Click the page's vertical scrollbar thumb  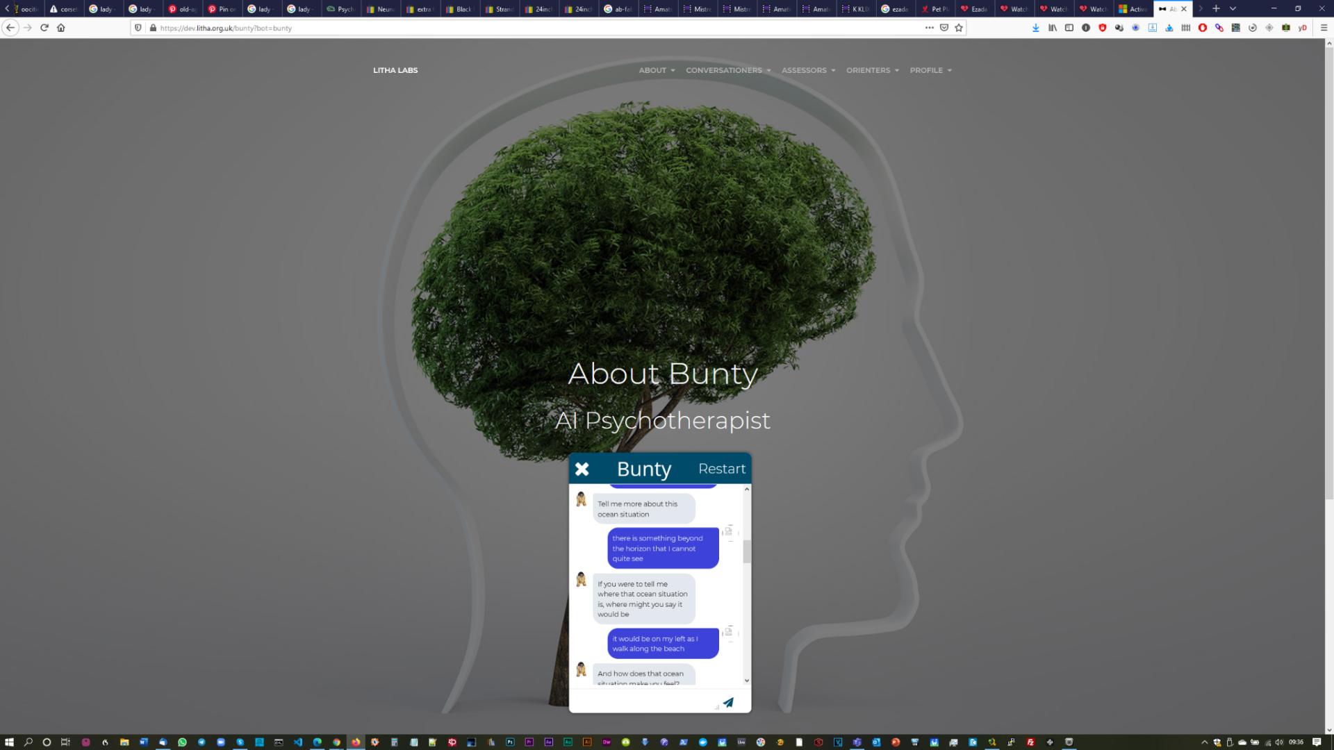tap(1329, 273)
